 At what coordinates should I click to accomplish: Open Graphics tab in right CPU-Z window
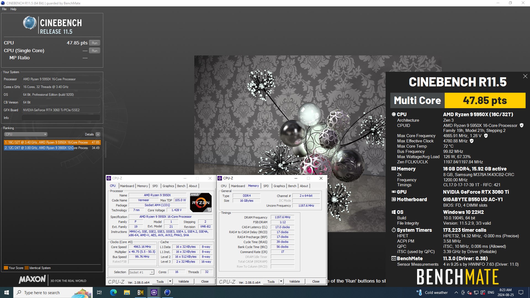tap(279, 186)
